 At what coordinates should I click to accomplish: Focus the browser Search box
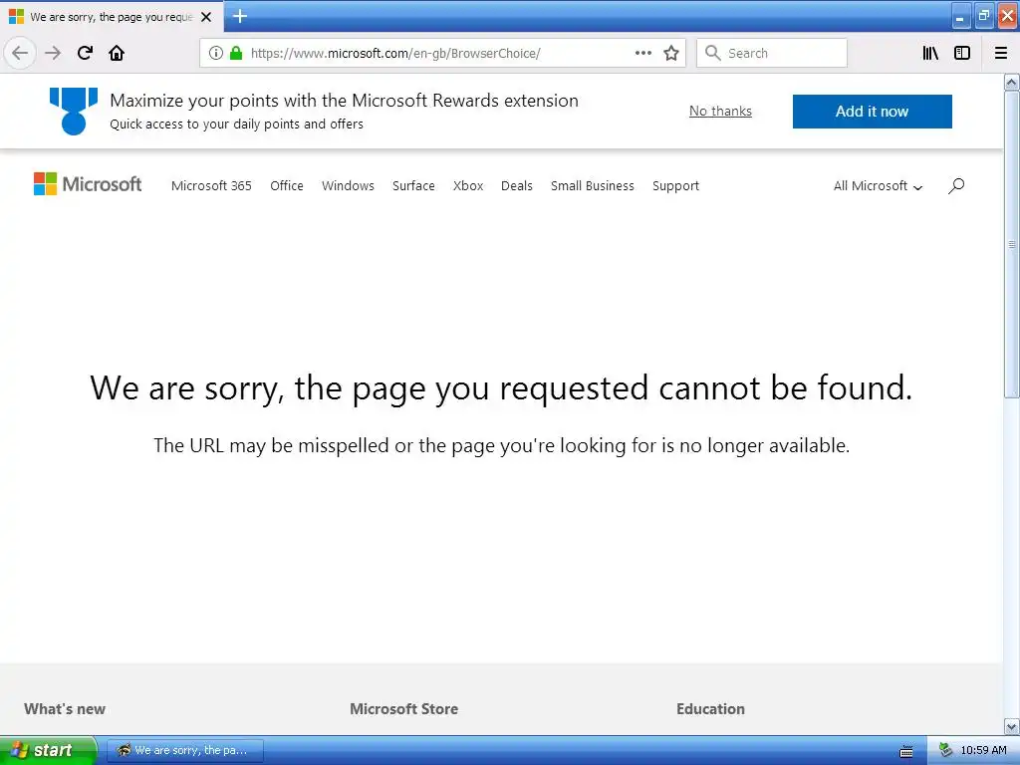tap(772, 53)
